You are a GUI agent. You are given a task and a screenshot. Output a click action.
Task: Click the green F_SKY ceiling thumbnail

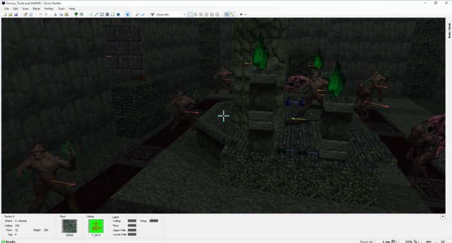[x=96, y=226]
